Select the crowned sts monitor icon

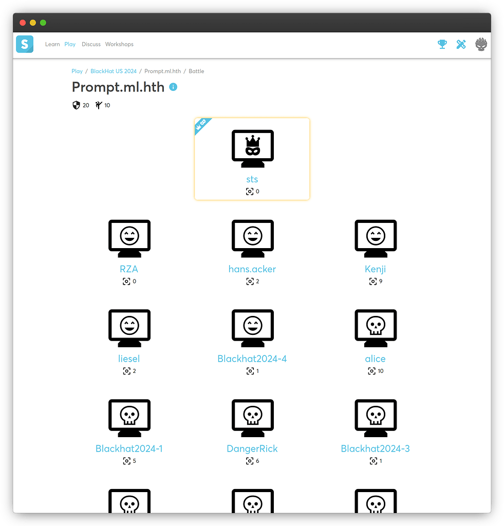[x=252, y=148]
